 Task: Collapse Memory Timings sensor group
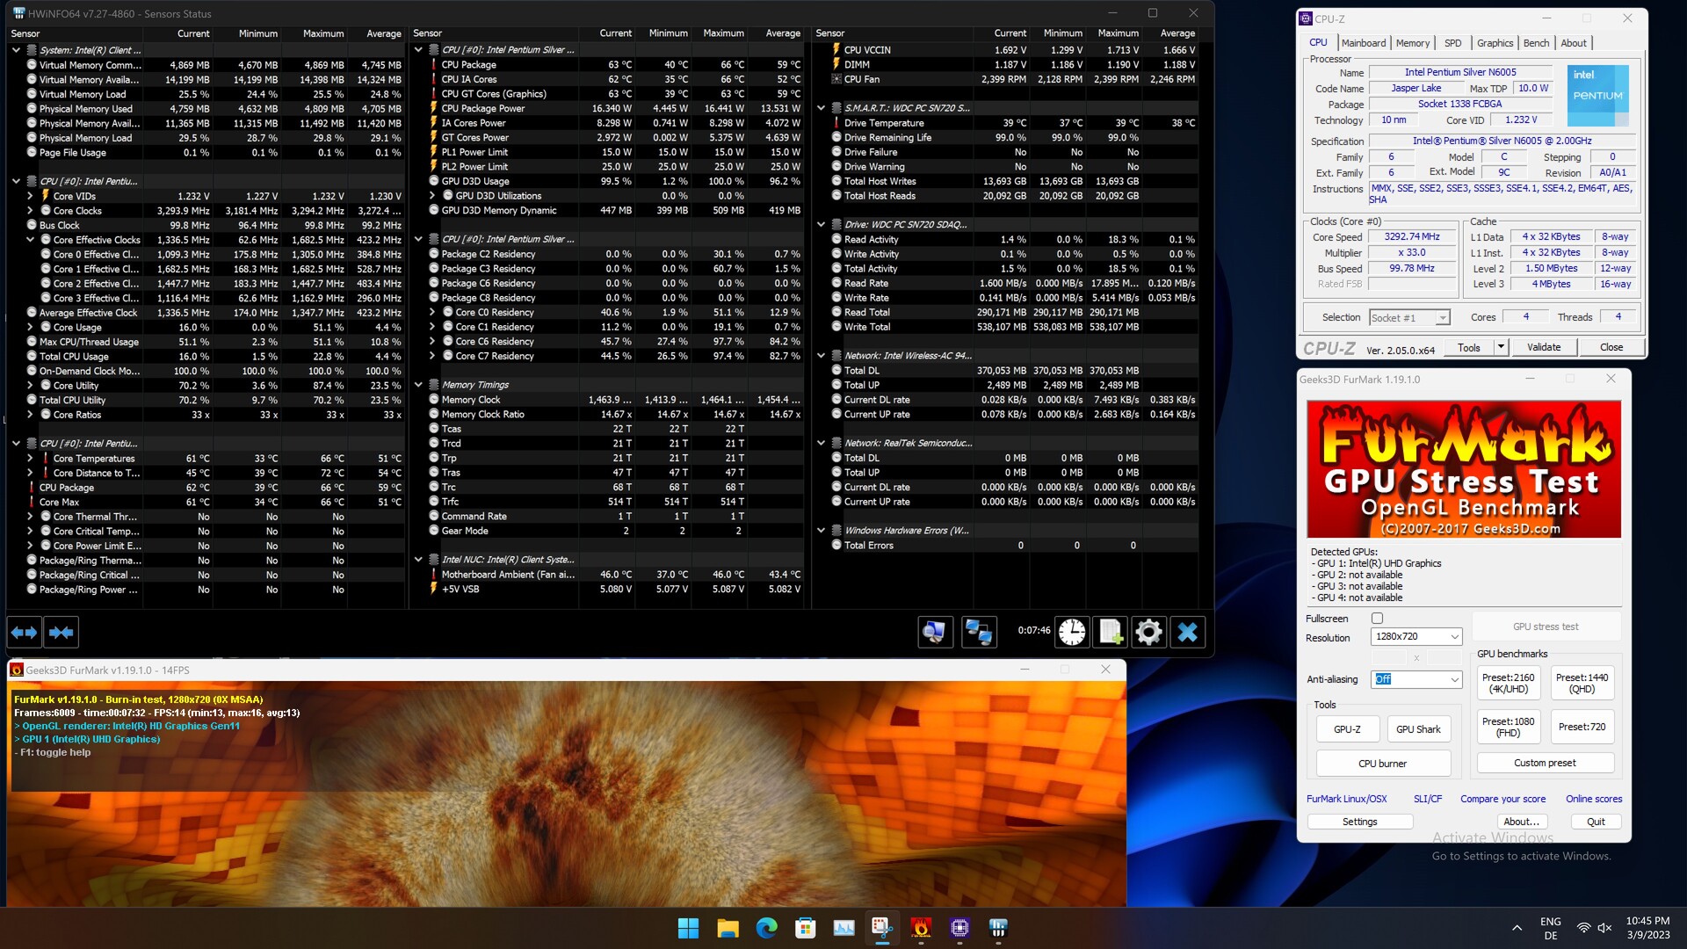[x=418, y=385]
